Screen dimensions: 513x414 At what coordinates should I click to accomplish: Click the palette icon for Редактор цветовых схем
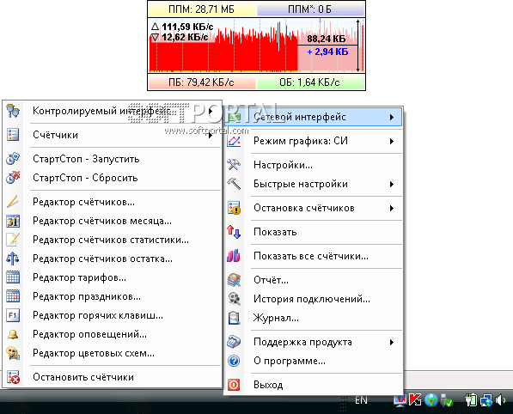pos(13,353)
